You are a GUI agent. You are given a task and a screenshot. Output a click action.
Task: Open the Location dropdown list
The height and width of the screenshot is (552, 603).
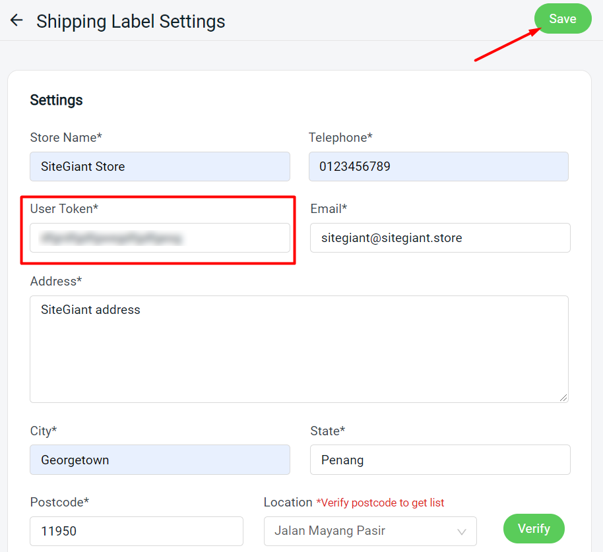click(370, 531)
